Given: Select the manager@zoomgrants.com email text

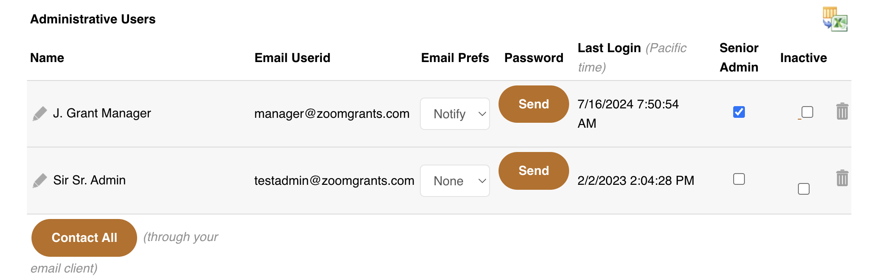Looking at the screenshot, I should [332, 114].
